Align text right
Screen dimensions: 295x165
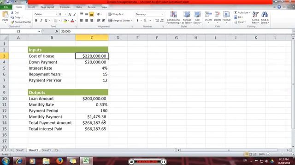(x=92, y=20)
